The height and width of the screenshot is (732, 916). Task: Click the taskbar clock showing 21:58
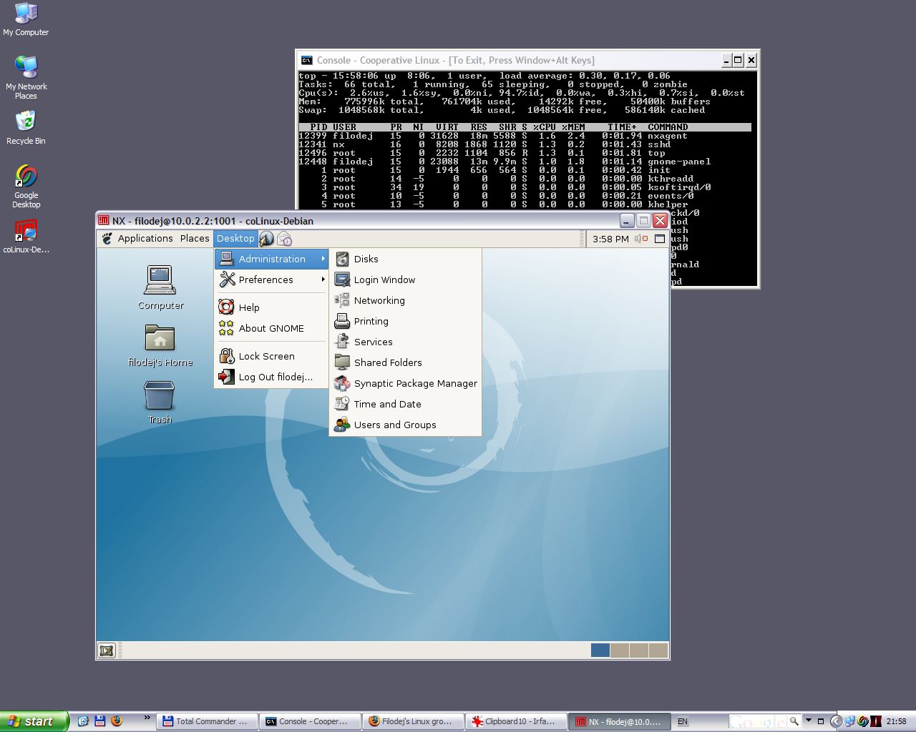(x=896, y=722)
